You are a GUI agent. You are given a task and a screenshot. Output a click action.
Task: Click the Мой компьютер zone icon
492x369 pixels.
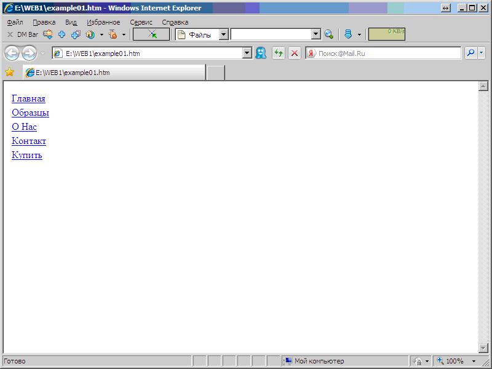pyautogui.click(x=288, y=361)
